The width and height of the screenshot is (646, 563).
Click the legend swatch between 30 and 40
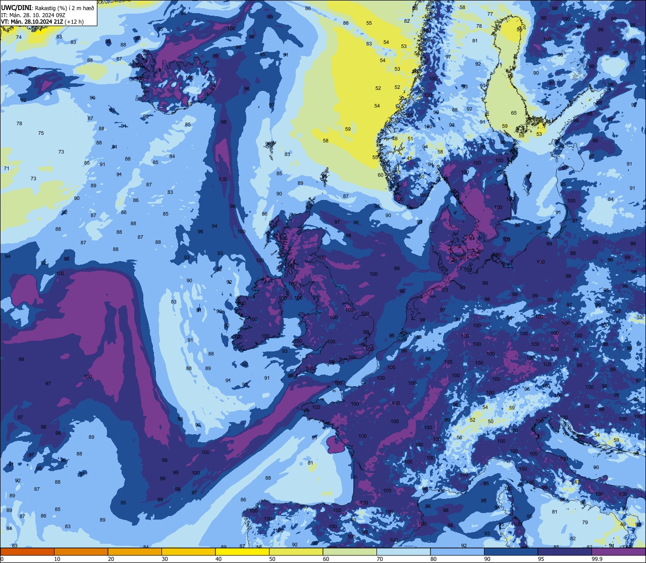188,551
